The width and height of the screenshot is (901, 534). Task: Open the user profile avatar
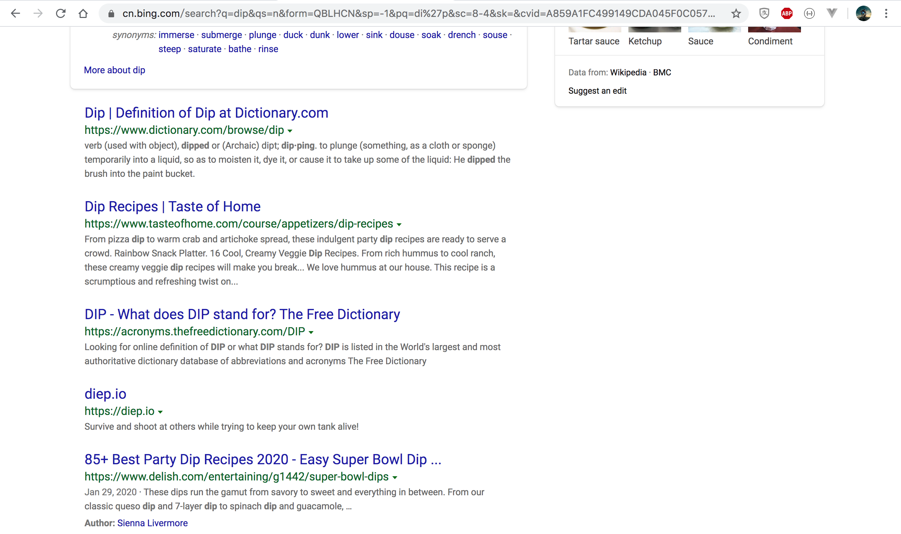point(863,14)
